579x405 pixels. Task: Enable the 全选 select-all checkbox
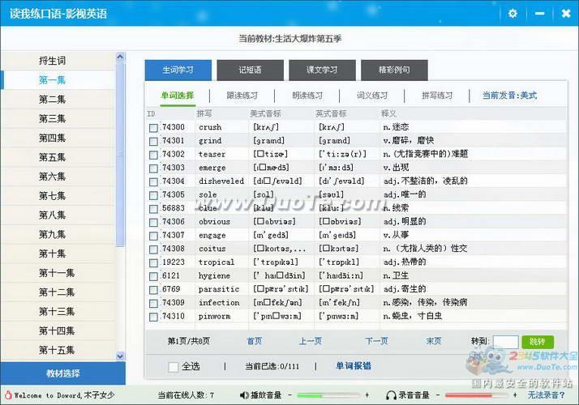pyautogui.click(x=174, y=367)
